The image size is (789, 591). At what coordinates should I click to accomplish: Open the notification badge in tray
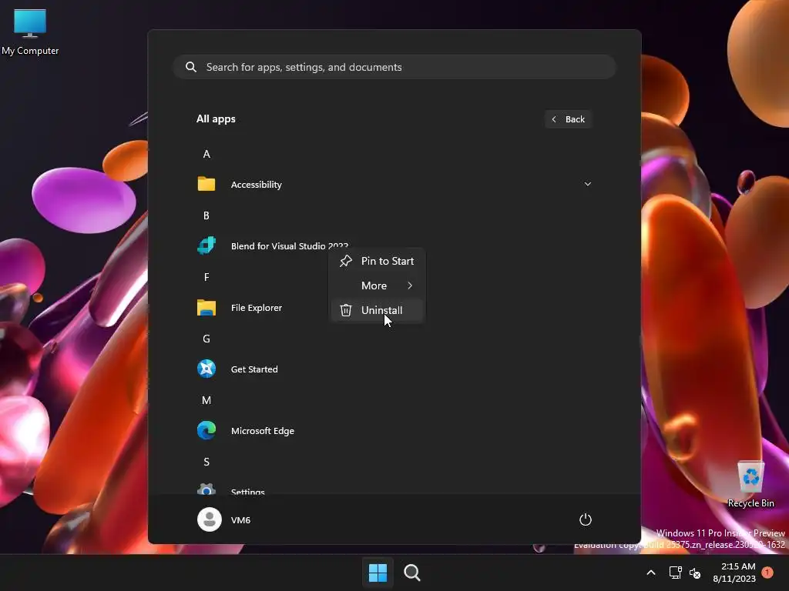tap(767, 573)
